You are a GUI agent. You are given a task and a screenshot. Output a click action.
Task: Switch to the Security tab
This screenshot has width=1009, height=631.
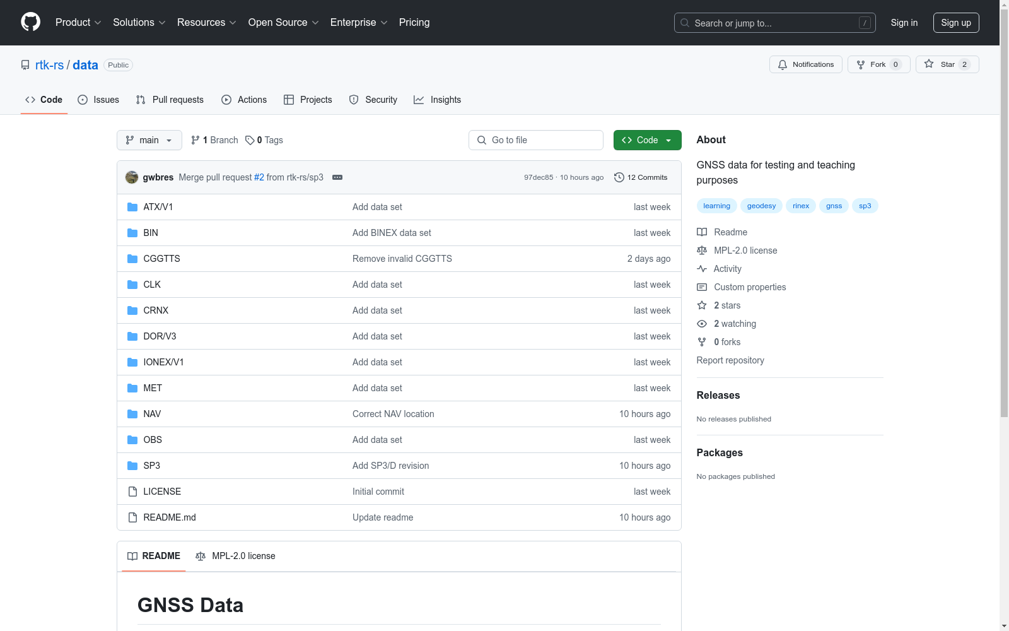tap(373, 100)
